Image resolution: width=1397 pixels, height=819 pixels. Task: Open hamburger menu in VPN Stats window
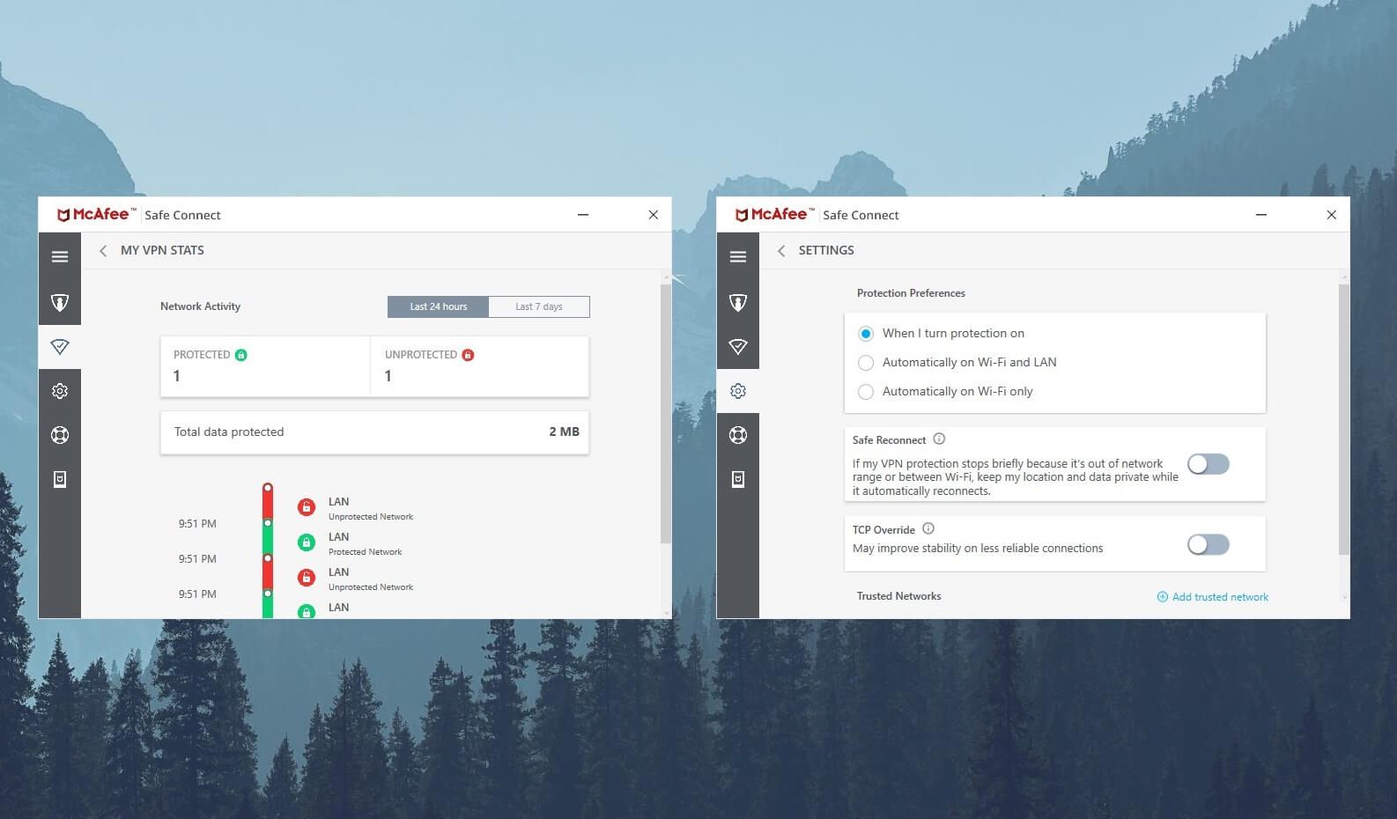(x=60, y=257)
